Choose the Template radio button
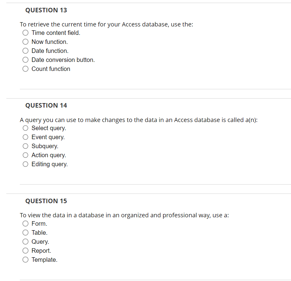The width and height of the screenshot is (291, 281). pyautogui.click(x=25, y=259)
